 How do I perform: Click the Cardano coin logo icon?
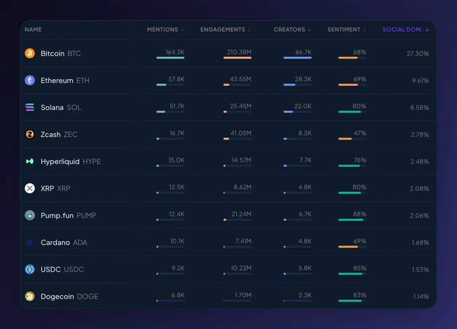click(x=30, y=242)
